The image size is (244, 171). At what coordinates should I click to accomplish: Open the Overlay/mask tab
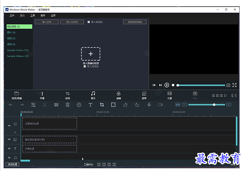click(x=144, y=95)
